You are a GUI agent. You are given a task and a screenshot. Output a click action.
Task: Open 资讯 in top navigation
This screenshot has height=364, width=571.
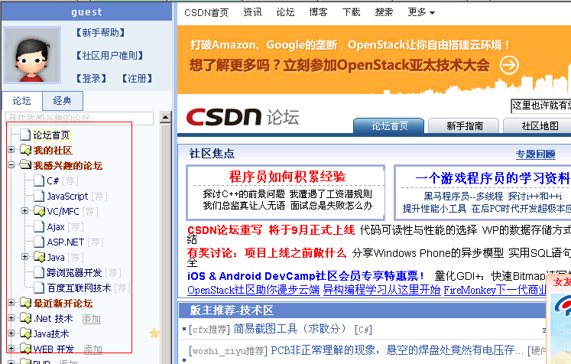click(x=252, y=12)
